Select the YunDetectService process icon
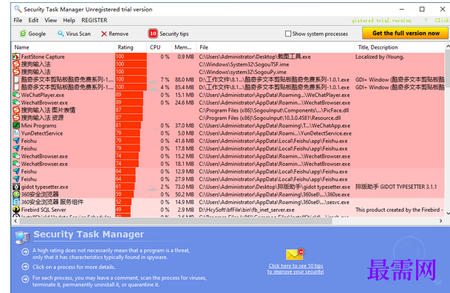The width and height of the screenshot is (450, 293). pos(16,133)
